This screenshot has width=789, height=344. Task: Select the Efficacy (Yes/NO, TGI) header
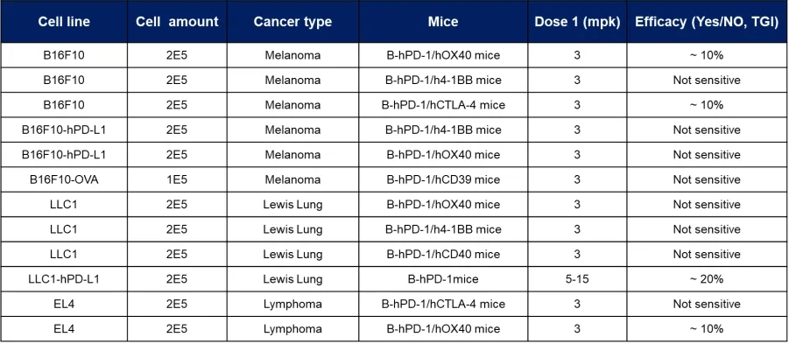707,22
